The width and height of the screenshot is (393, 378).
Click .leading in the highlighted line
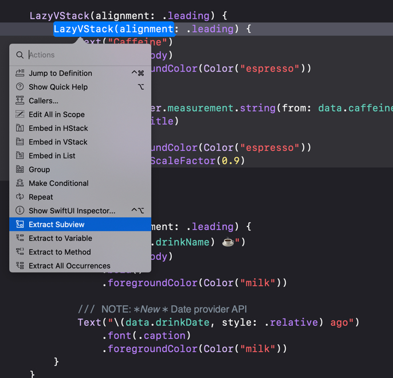210,29
